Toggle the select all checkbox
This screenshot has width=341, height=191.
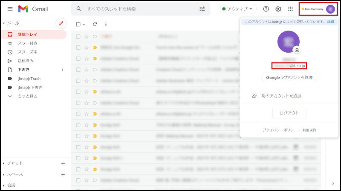point(78,25)
